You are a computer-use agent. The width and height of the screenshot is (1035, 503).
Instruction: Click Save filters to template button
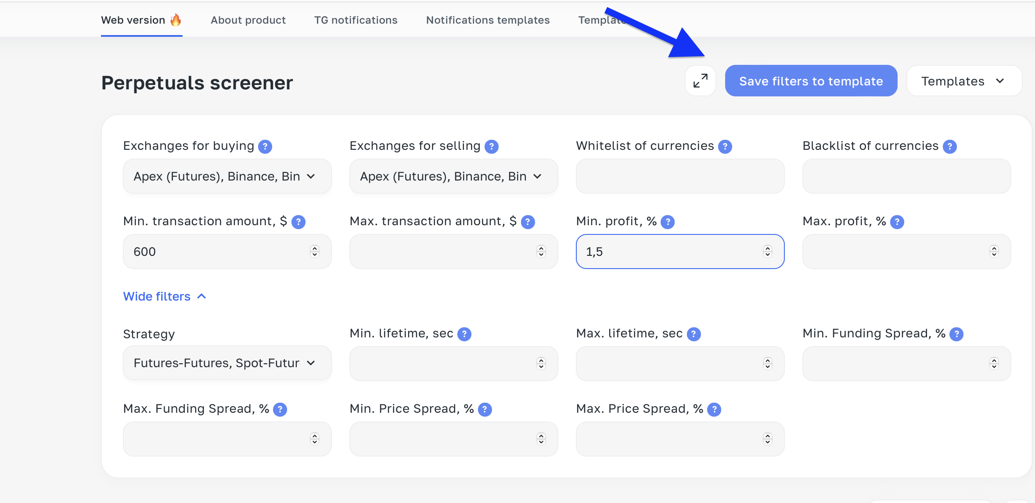point(811,81)
